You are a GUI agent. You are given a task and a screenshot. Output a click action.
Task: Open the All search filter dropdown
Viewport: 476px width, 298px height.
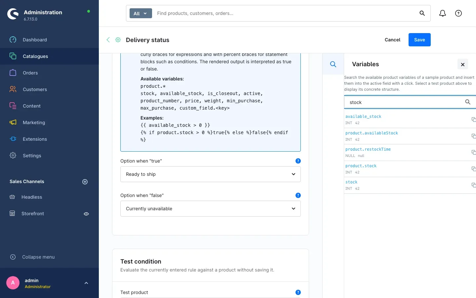[140, 13]
